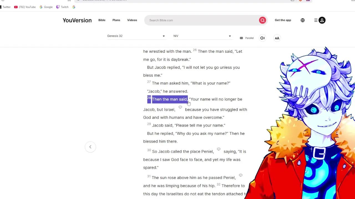Click text 'But Jacob replied'
Viewport: 355px width, 199px height.
[x=164, y=67]
